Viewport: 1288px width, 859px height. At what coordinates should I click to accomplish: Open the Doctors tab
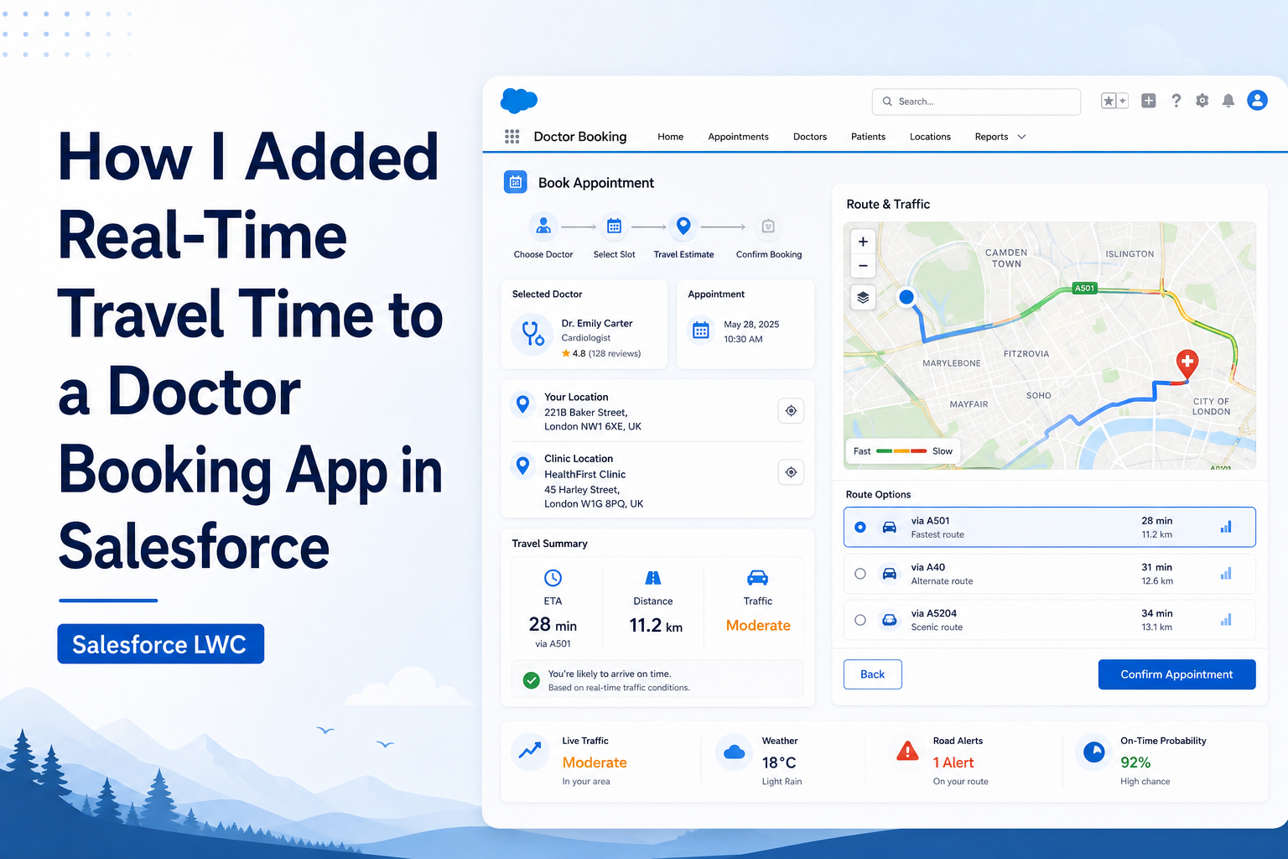click(810, 137)
